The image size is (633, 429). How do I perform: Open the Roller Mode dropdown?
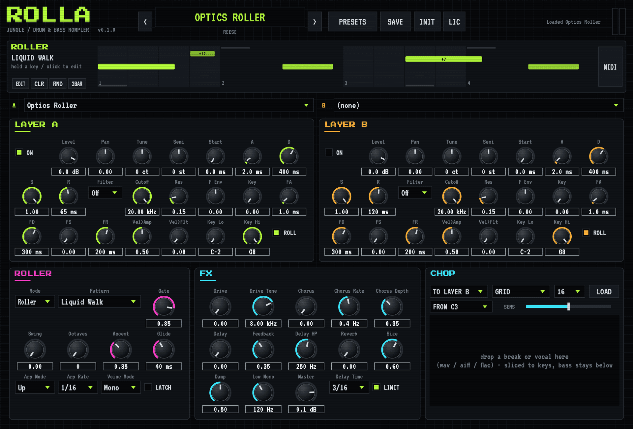[35, 302]
